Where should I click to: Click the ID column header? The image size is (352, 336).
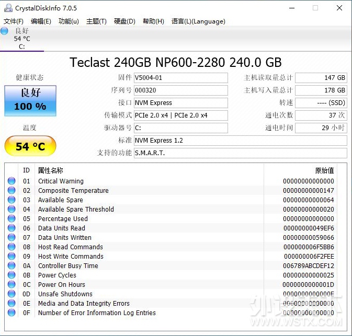26,170
